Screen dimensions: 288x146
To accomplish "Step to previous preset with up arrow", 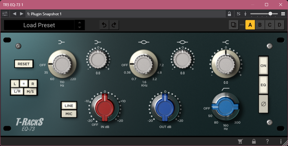I will [79, 23].
